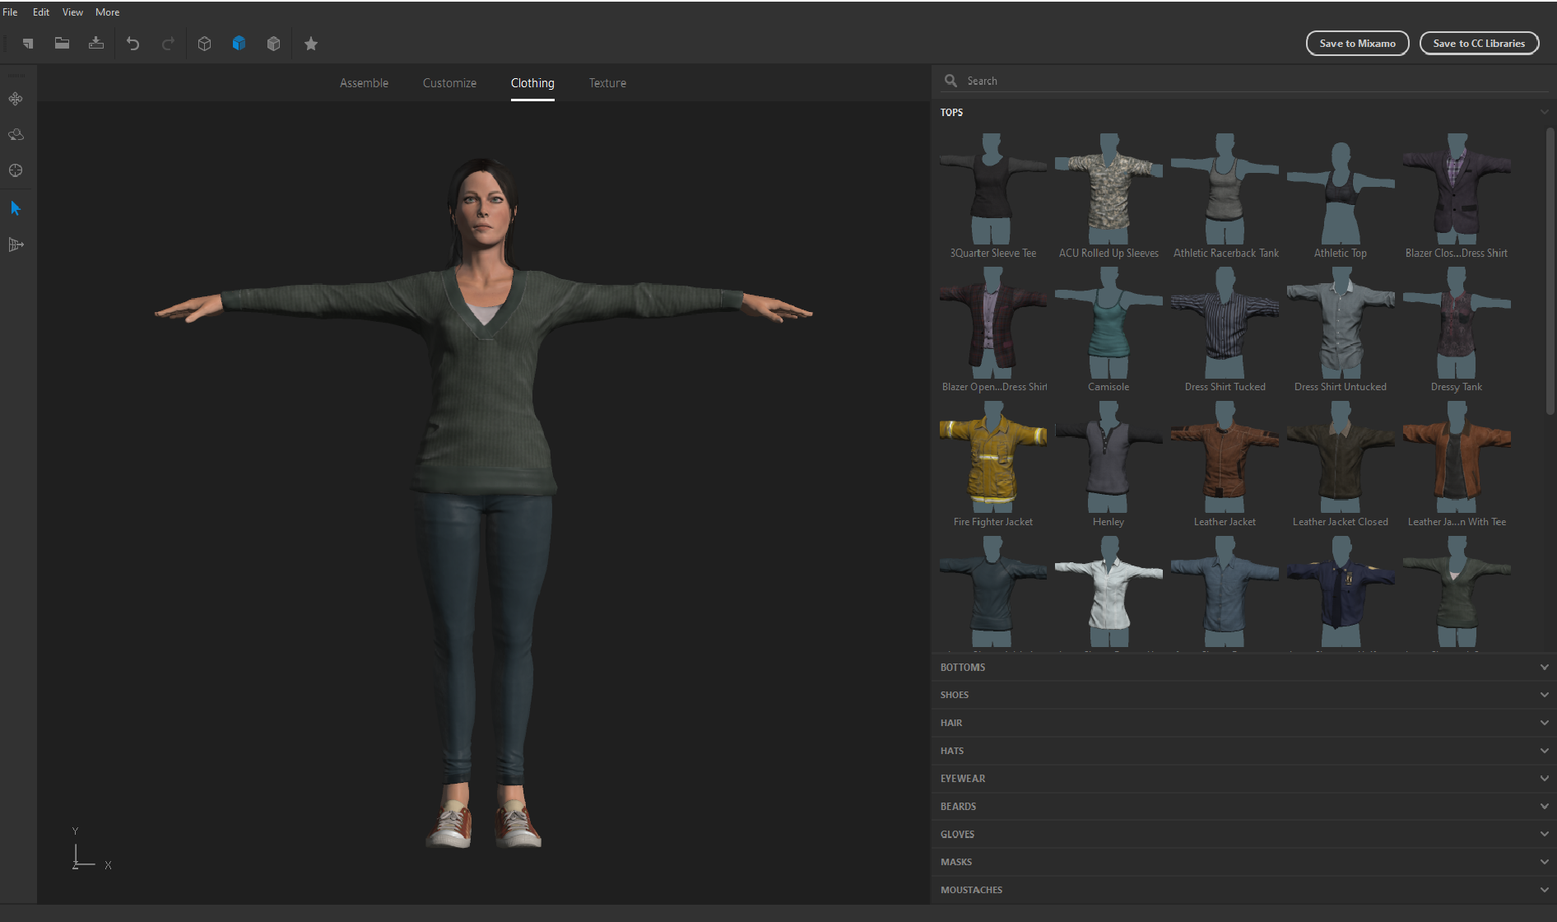
Task: Click Save to Mixamo button
Action: click(x=1357, y=44)
